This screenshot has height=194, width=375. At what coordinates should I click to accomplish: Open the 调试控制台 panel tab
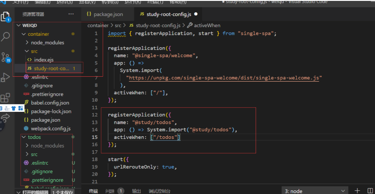(x=160, y=191)
